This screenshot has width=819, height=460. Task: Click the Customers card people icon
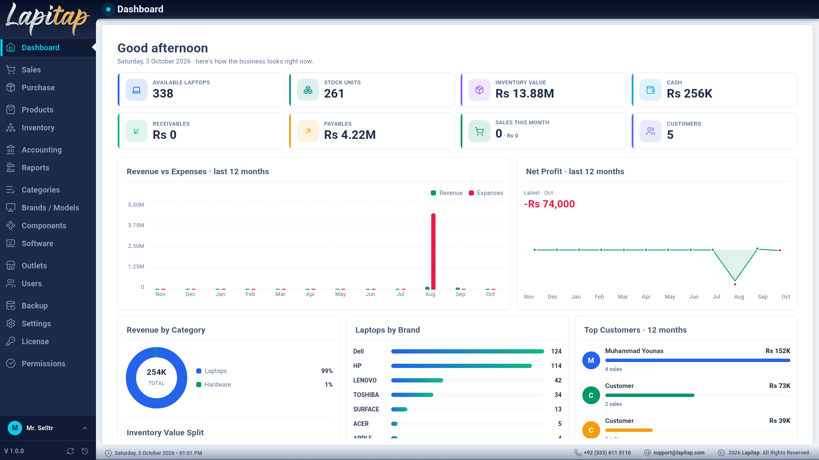click(651, 131)
